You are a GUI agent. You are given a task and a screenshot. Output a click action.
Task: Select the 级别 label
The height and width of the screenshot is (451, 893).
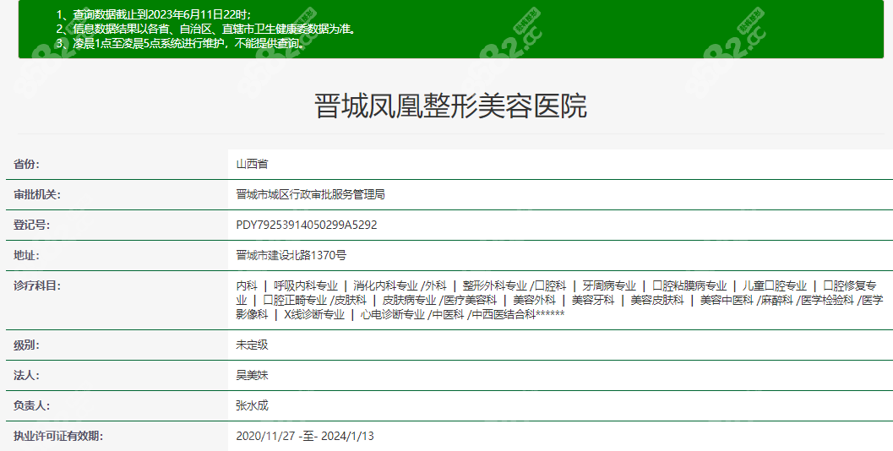[26, 345]
